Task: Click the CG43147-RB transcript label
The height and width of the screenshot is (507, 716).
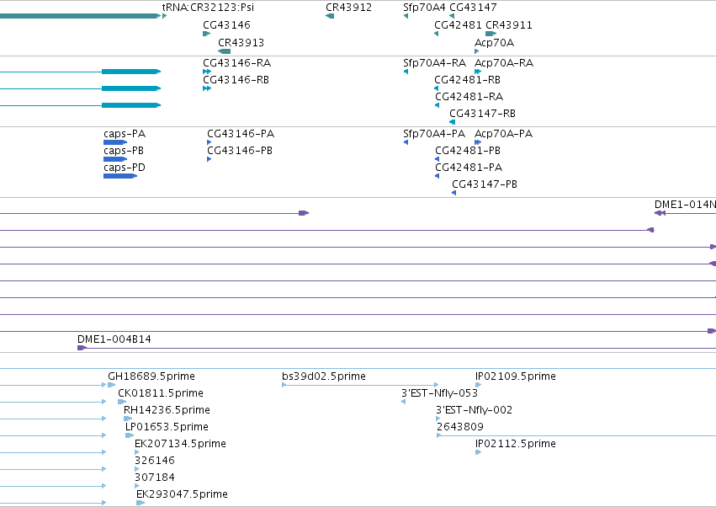Action: click(482, 114)
